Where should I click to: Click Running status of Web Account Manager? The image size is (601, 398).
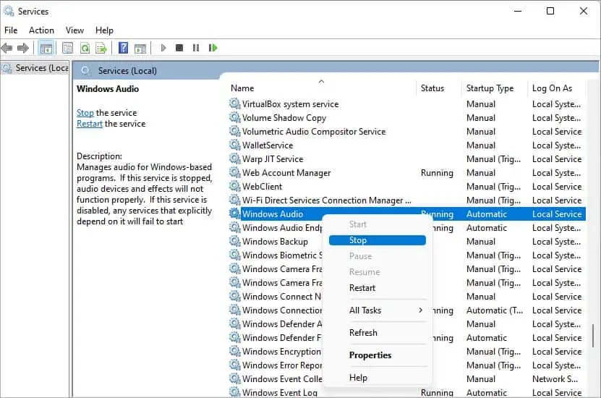tap(437, 173)
